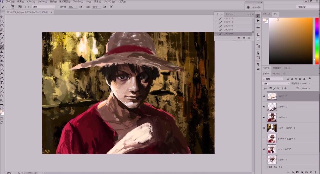Open the opacity 90% dropdown arrow
Screen dimensions: 320x174
coord(77,7)
